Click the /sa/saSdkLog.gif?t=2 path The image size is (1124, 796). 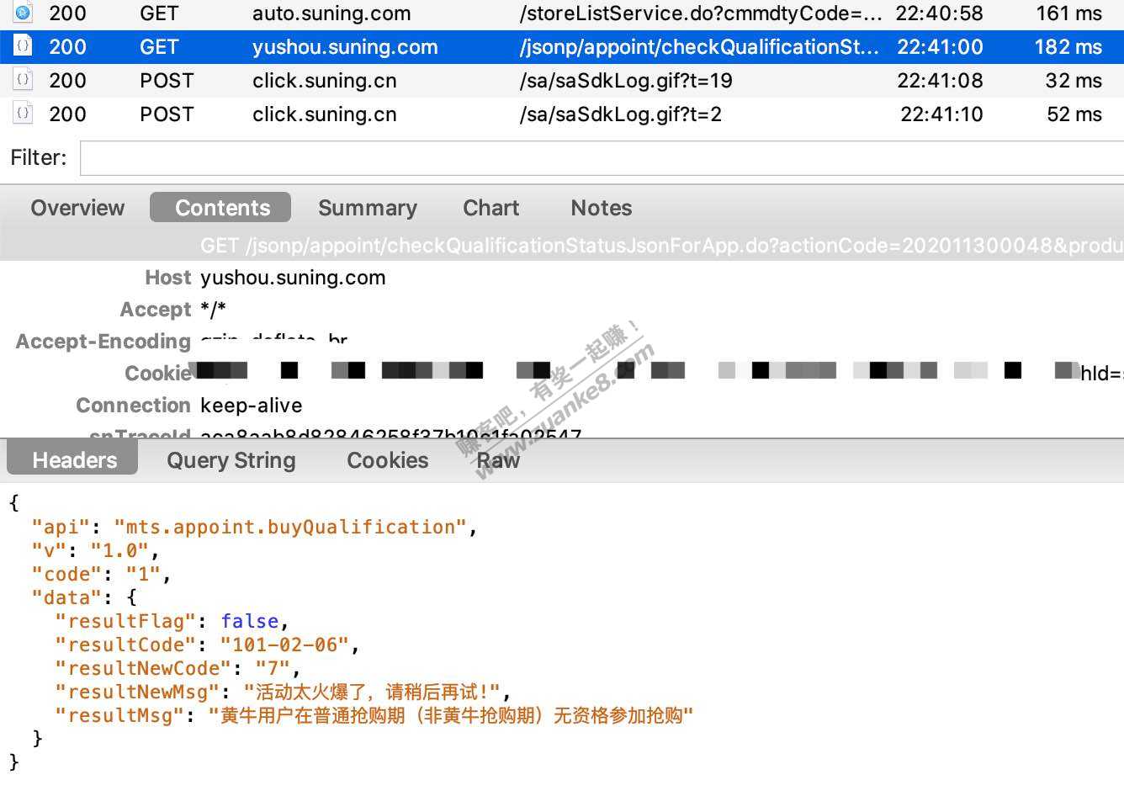coord(621,114)
